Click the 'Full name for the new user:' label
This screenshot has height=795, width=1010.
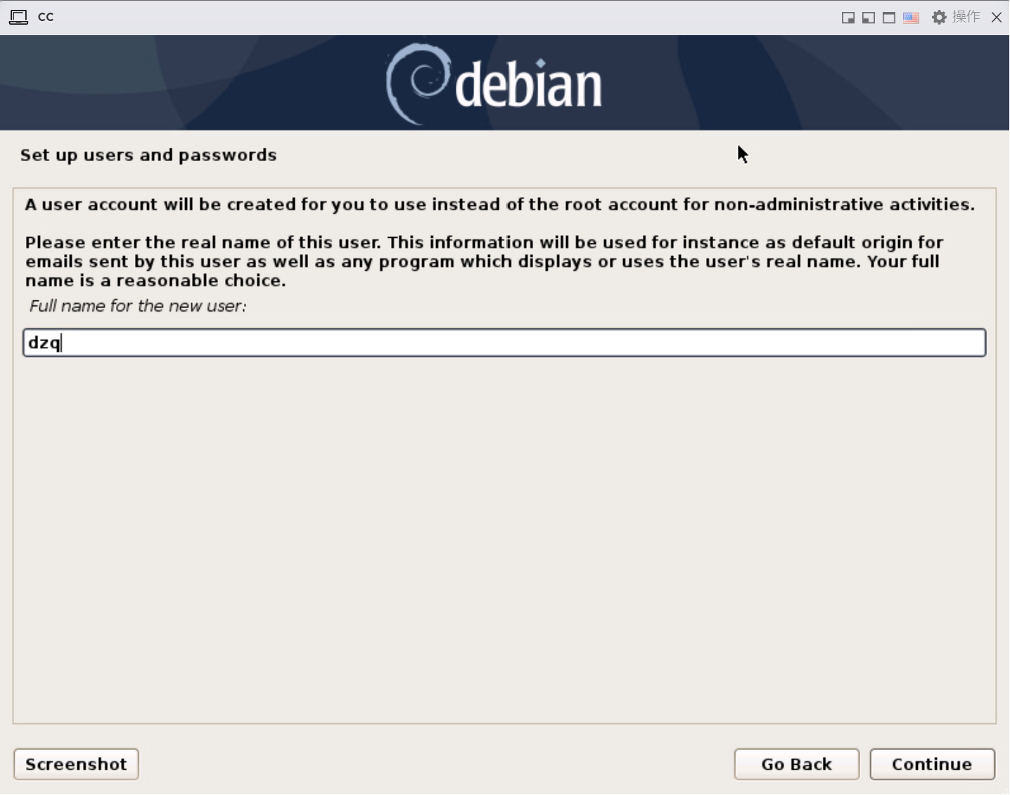pos(138,306)
